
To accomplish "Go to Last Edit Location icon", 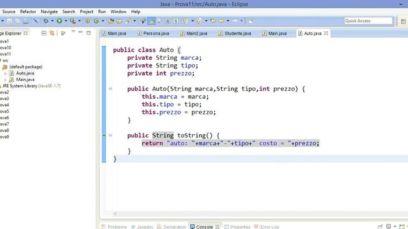I will 213,21.
